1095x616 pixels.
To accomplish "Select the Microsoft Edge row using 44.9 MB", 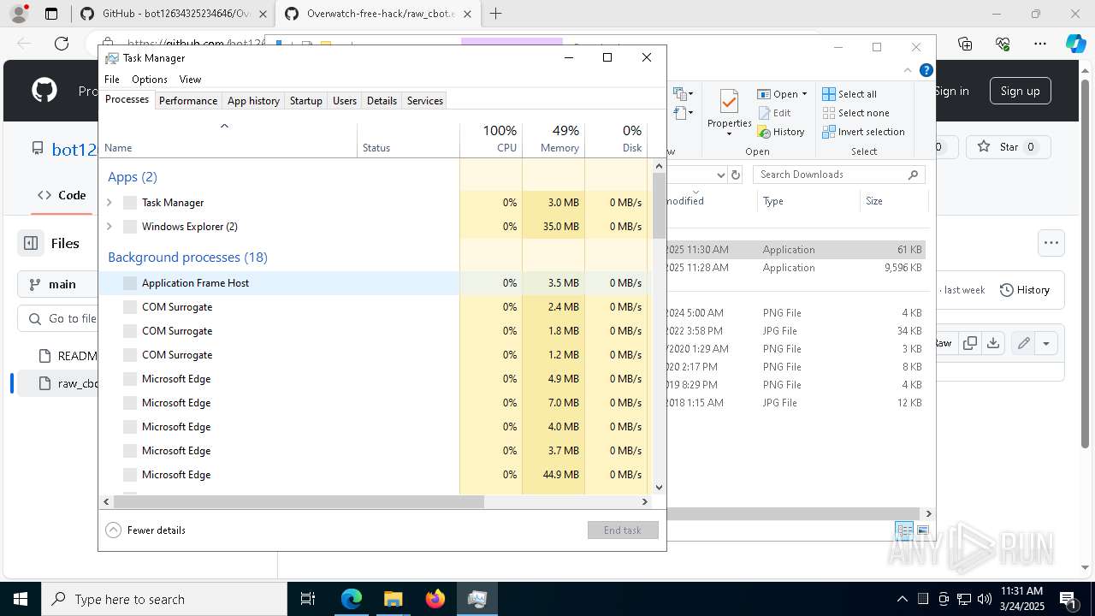I will pyautogui.click(x=373, y=475).
